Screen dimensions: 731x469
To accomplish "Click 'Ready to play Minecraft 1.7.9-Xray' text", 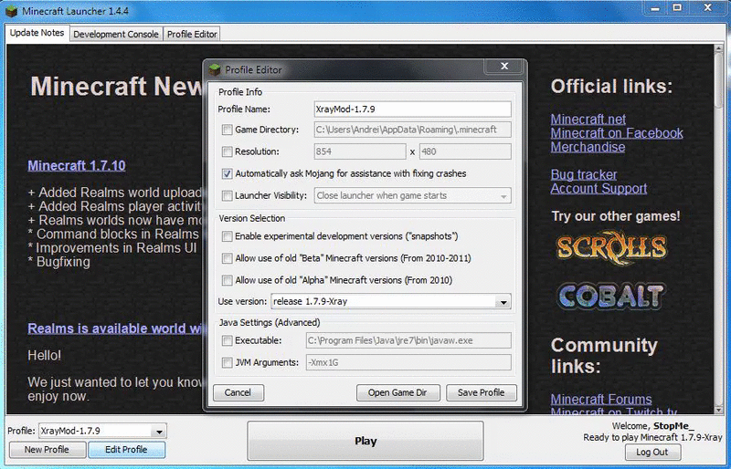I will point(652,438).
